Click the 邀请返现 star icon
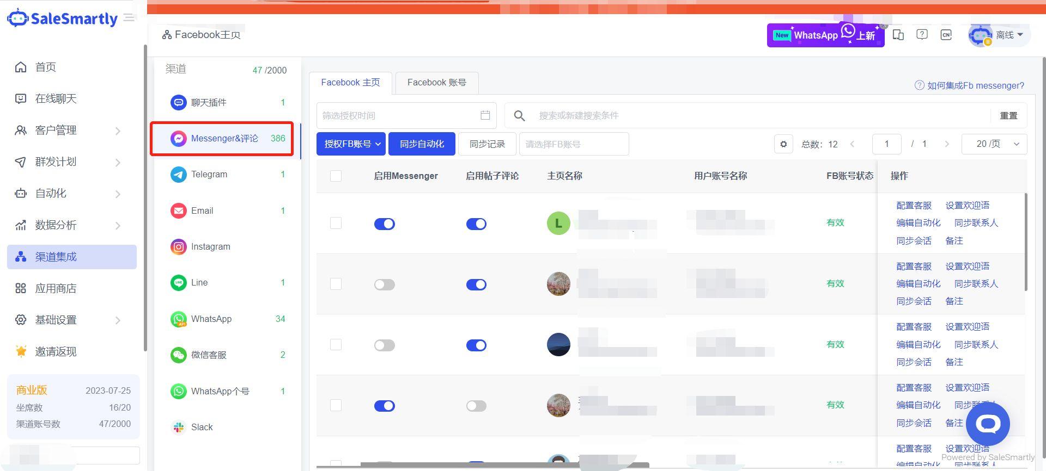 click(x=21, y=351)
